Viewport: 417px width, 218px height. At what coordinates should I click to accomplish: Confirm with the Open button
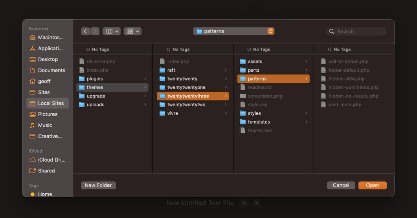pyautogui.click(x=372, y=185)
